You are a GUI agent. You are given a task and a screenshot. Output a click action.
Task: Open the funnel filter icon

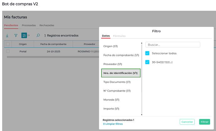point(16,35)
